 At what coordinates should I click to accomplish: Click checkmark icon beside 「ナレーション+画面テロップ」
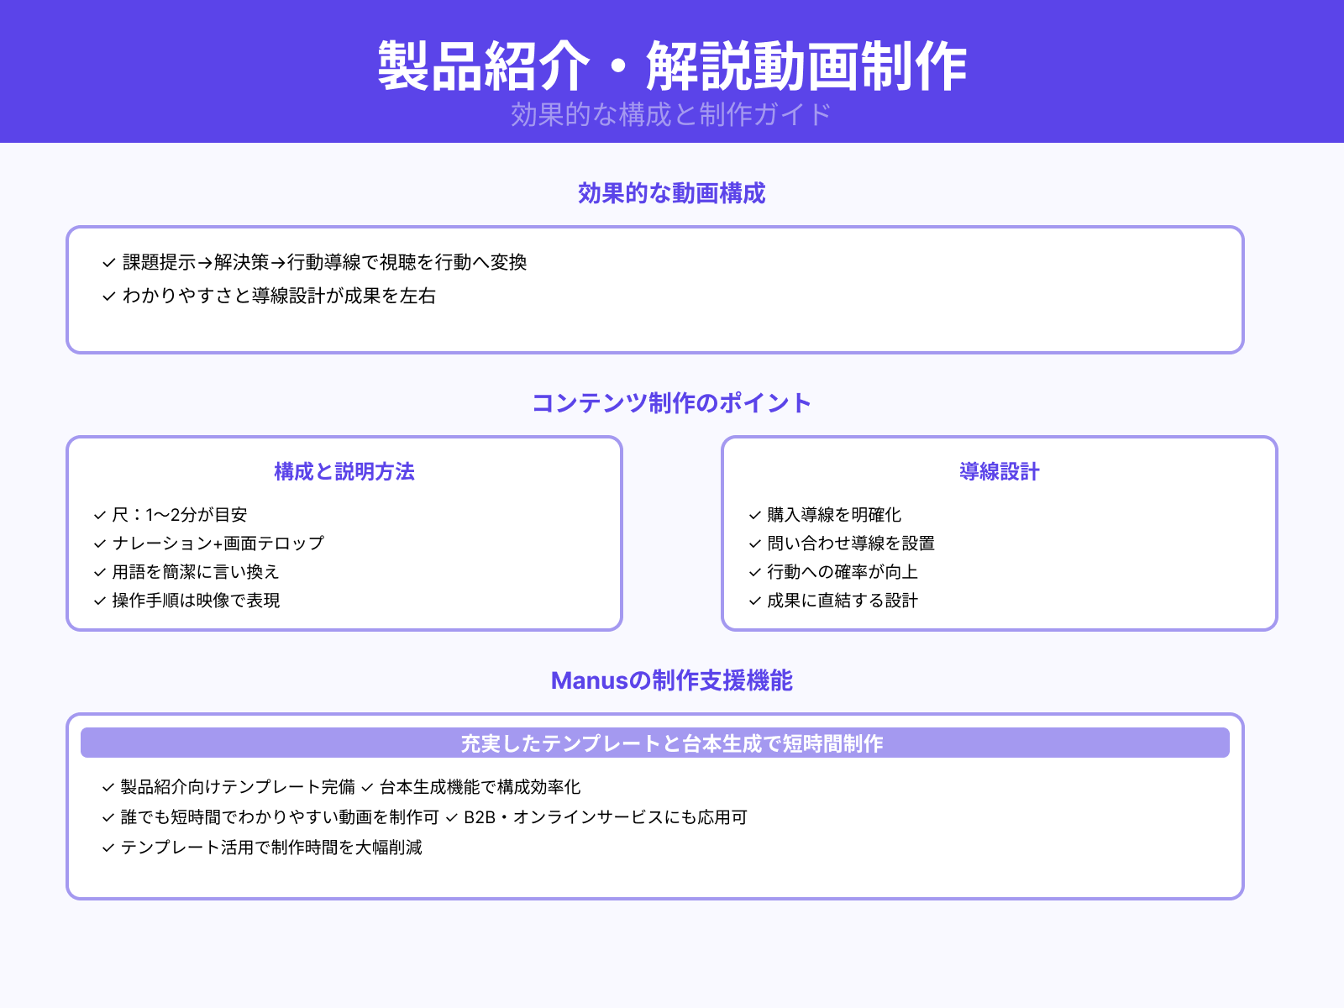[x=98, y=543]
